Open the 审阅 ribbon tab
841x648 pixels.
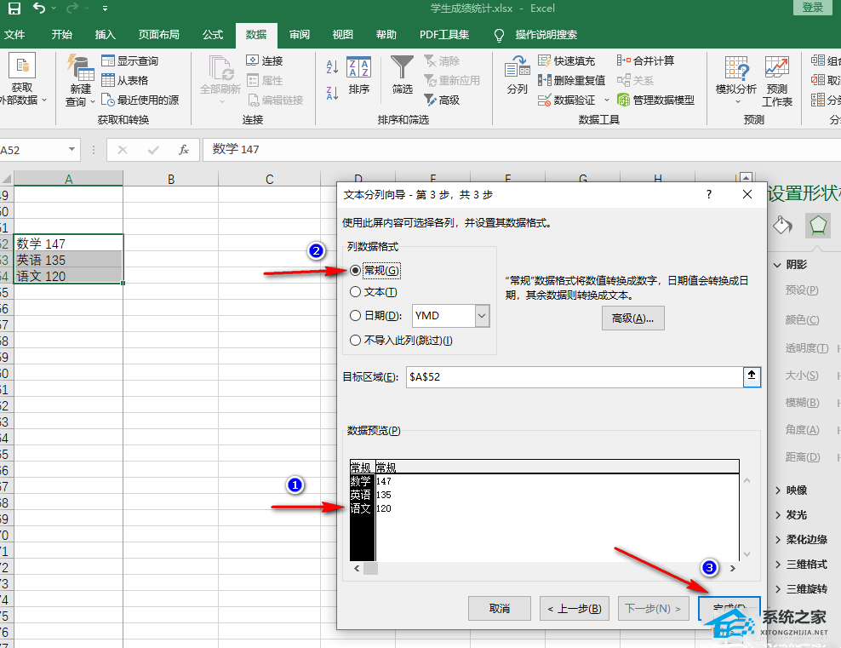pyautogui.click(x=300, y=35)
